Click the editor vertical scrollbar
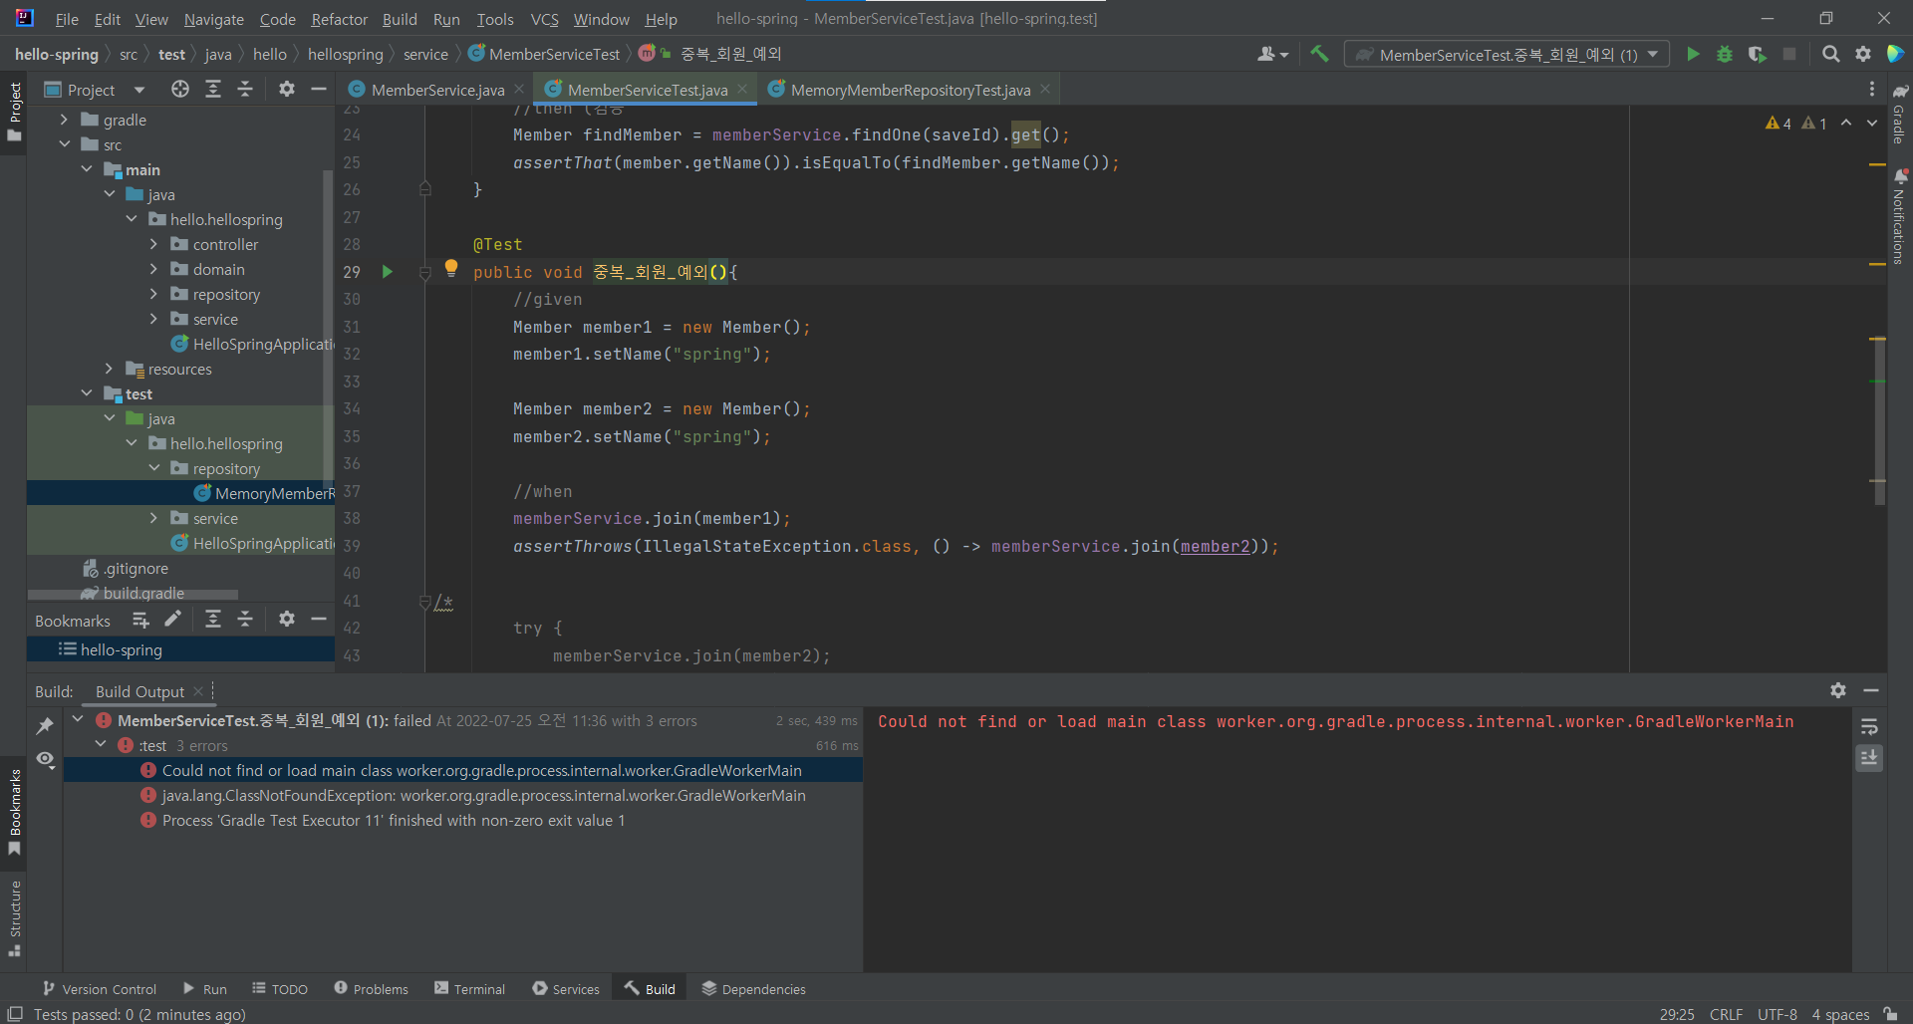The image size is (1913, 1024). click(1878, 418)
